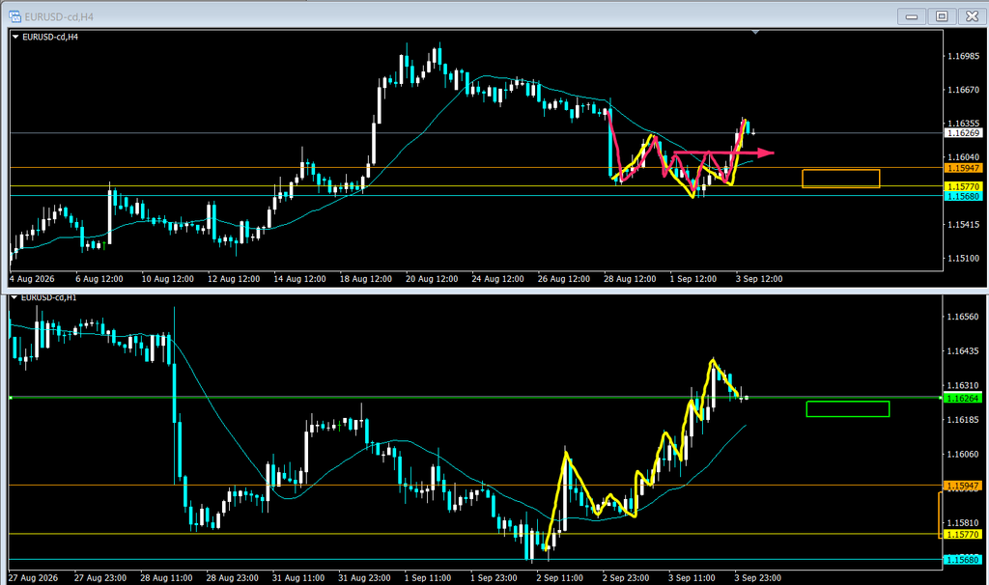Click the yellow 1.15770 price label on the H4 chart

[x=963, y=186]
